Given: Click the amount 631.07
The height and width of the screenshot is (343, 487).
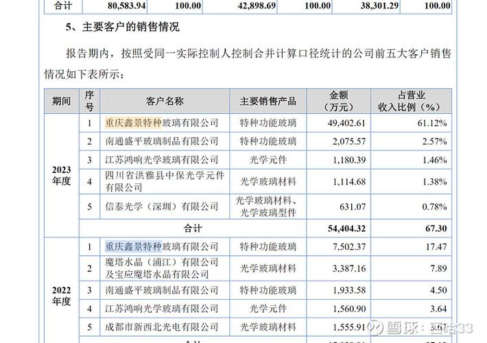Looking at the screenshot, I should [x=353, y=206].
